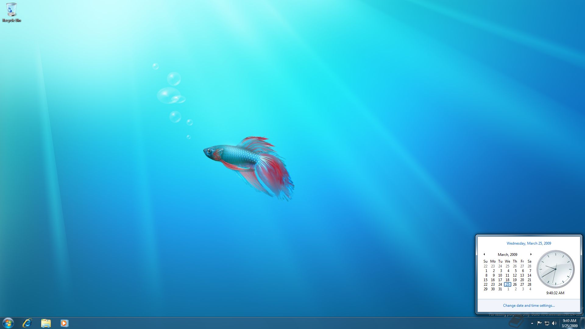Open Action Center flag icon in tray

pyautogui.click(x=539, y=323)
